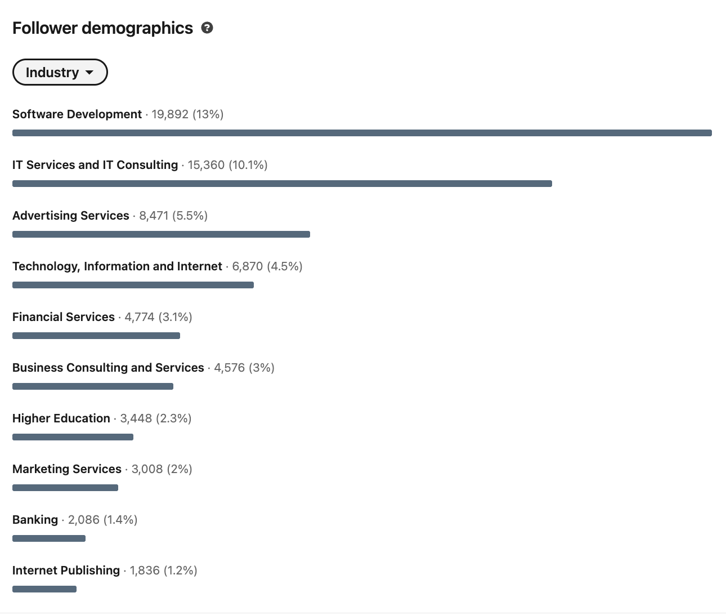Open the Industry filter dropdown
The image size is (726, 615).
pos(60,72)
